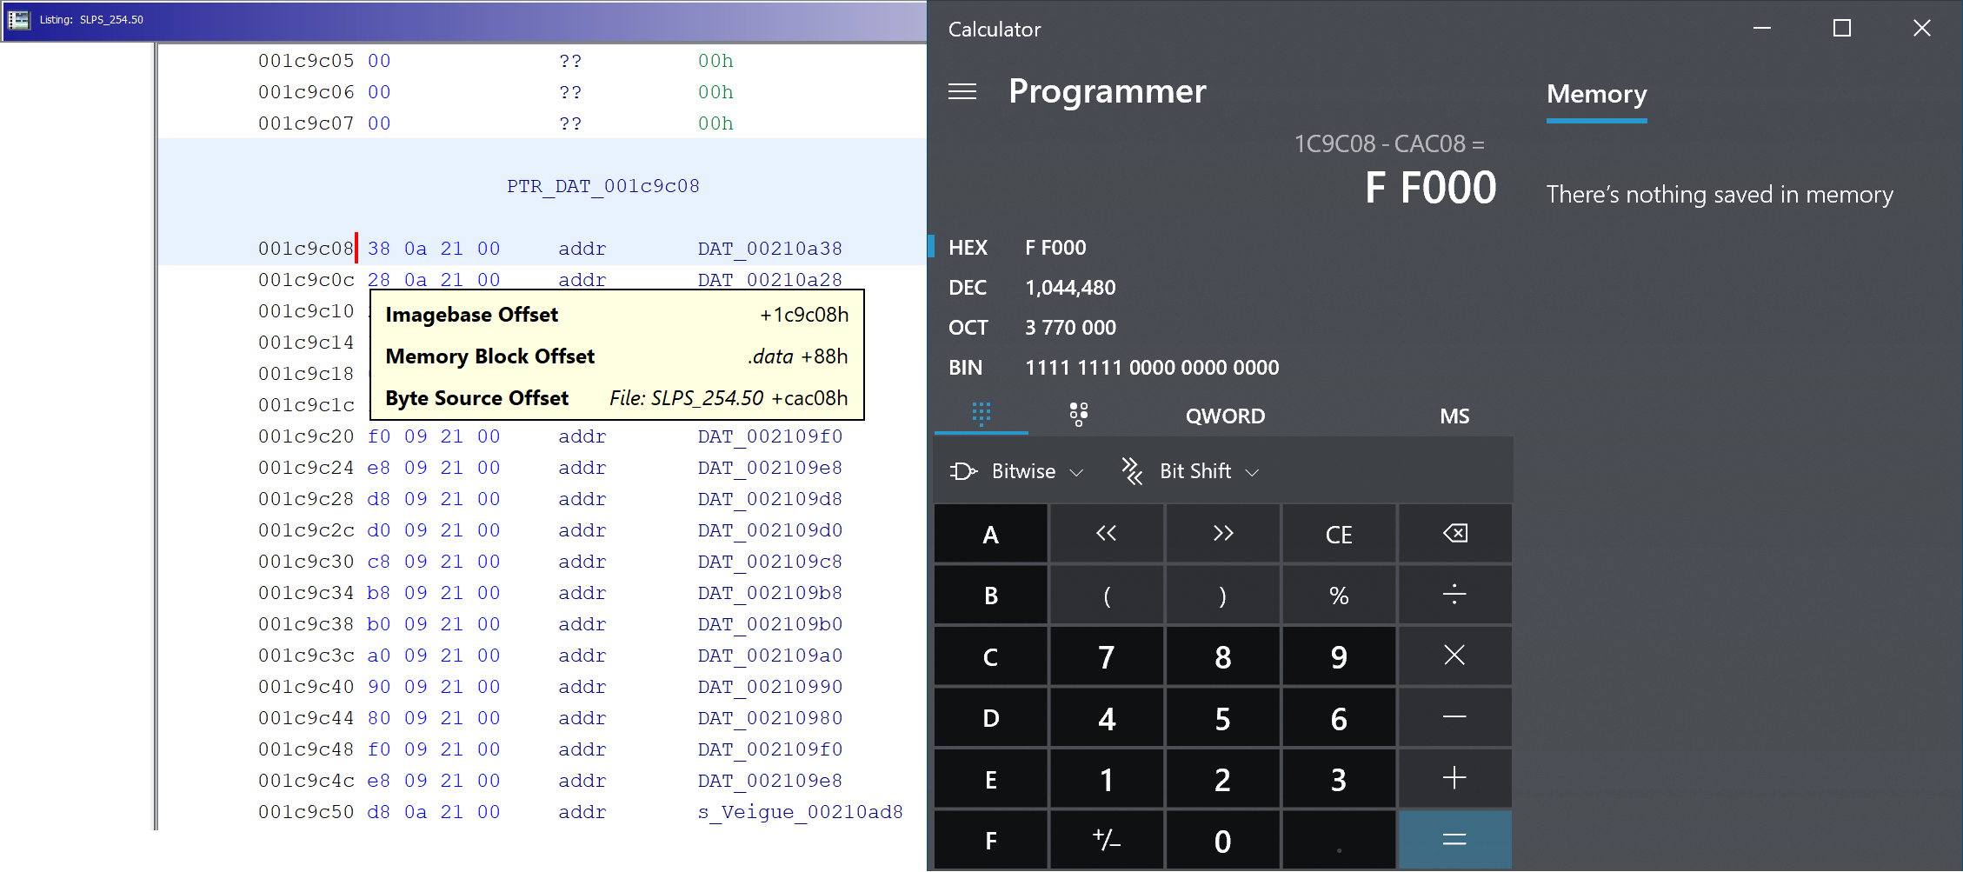The width and height of the screenshot is (1963, 872).
Task: Click the plus/minus negate key
Action: click(1106, 840)
